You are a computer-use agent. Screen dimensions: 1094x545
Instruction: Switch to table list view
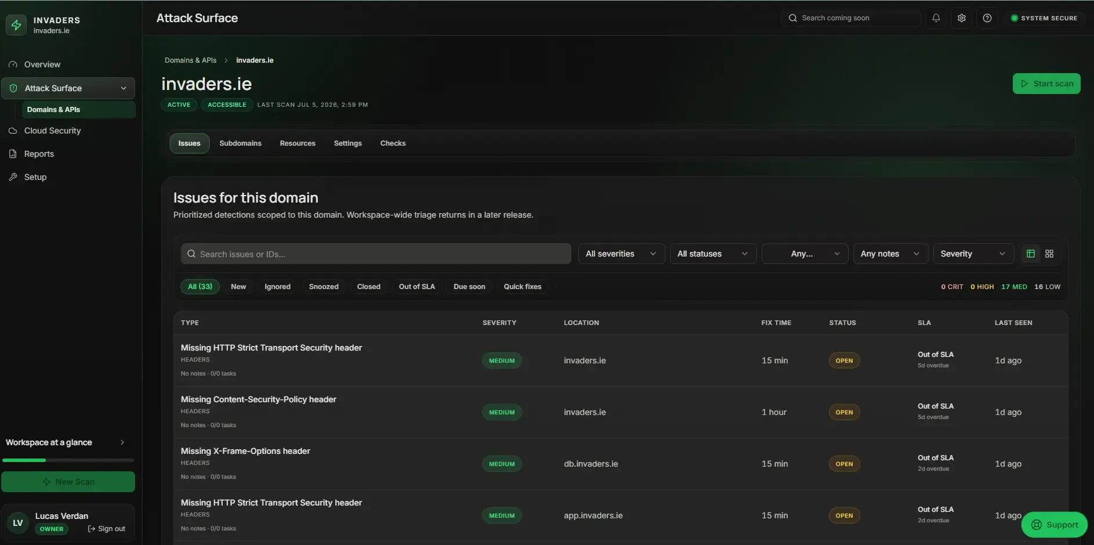click(1031, 254)
